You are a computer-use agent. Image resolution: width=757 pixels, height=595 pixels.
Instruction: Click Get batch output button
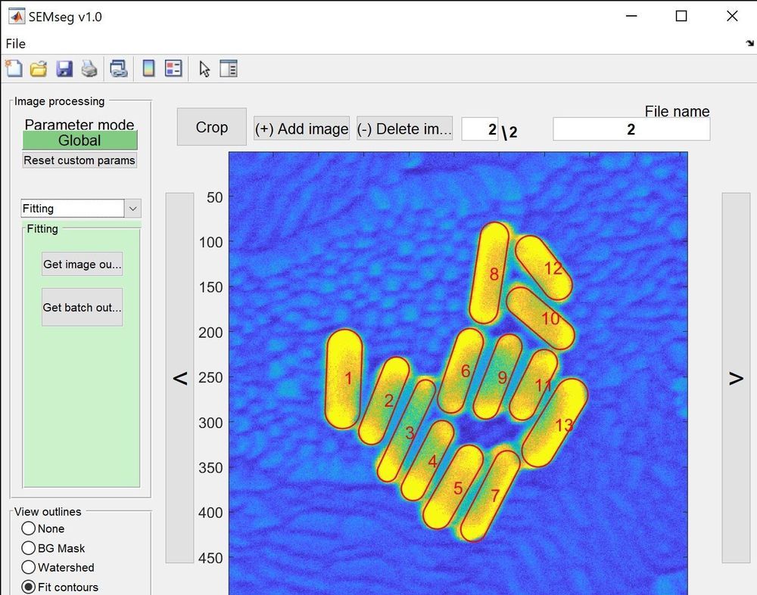(x=82, y=307)
